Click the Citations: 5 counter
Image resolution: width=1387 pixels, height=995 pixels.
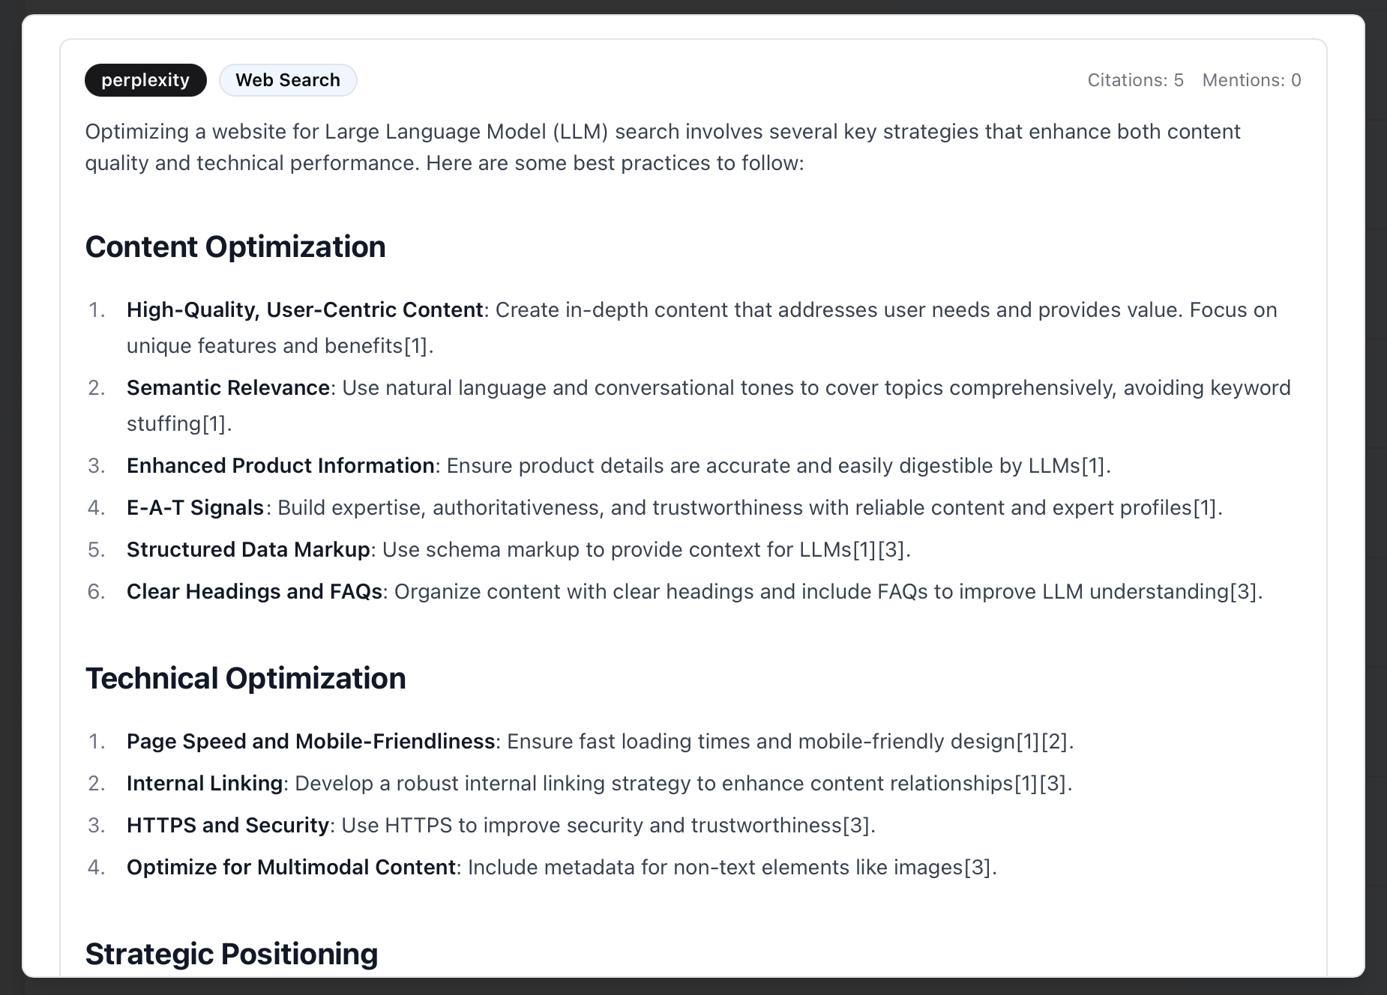click(x=1135, y=80)
